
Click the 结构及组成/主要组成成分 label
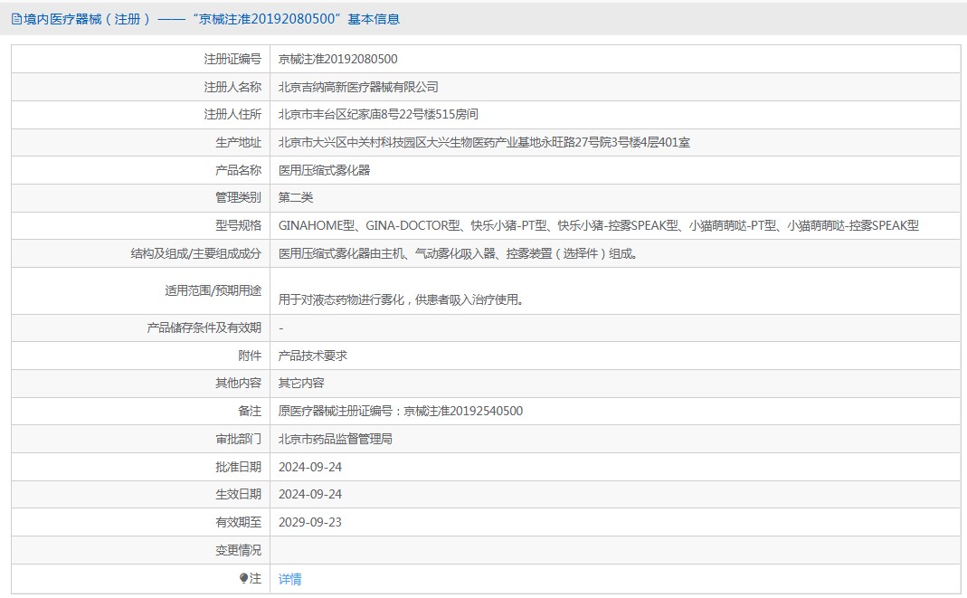(196, 253)
